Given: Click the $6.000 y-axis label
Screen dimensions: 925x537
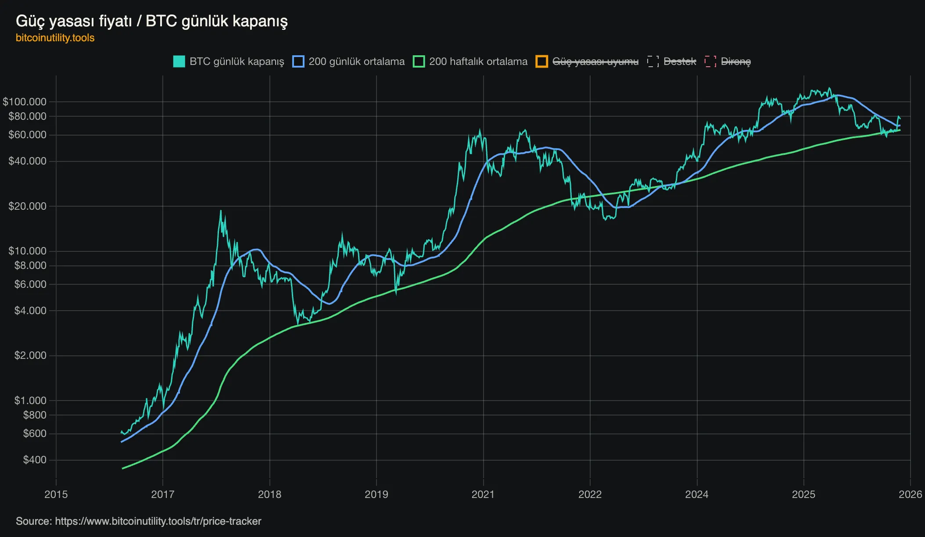Looking at the screenshot, I should click(x=30, y=284).
